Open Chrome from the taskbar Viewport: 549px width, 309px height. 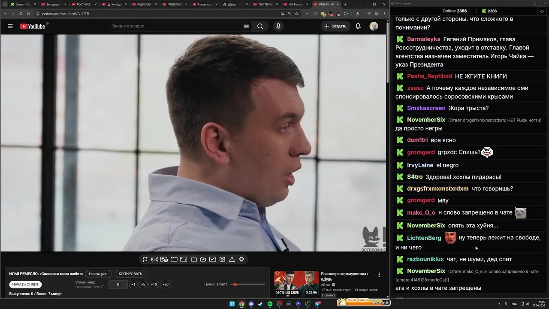[x=241, y=304]
